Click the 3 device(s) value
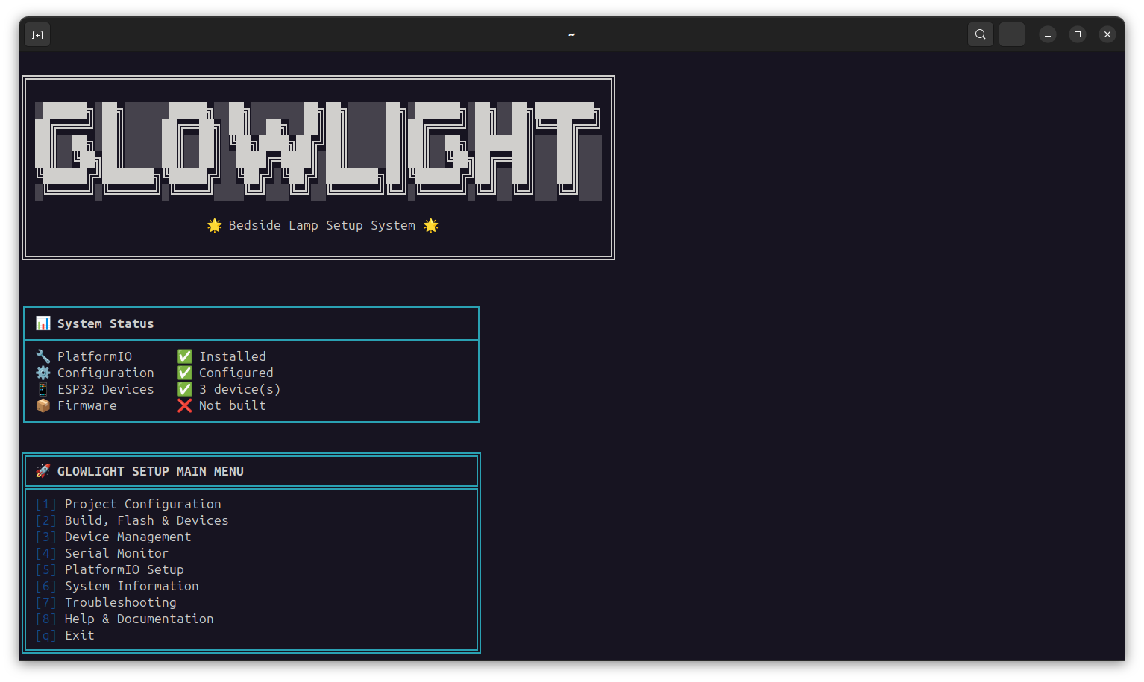Image resolution: width=1144 pixels, height=682 pixels. 240,389
